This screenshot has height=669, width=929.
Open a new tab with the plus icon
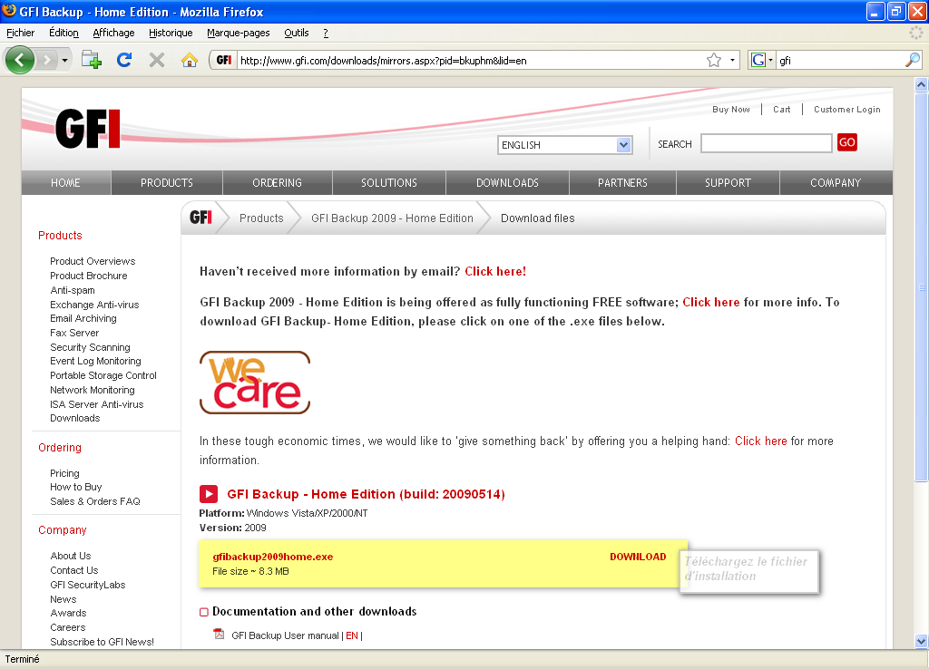click(x=92, y=60)
